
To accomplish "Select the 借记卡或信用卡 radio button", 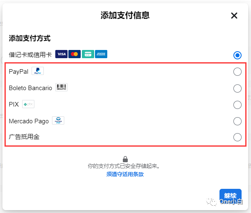I will (x=237, y=55).
